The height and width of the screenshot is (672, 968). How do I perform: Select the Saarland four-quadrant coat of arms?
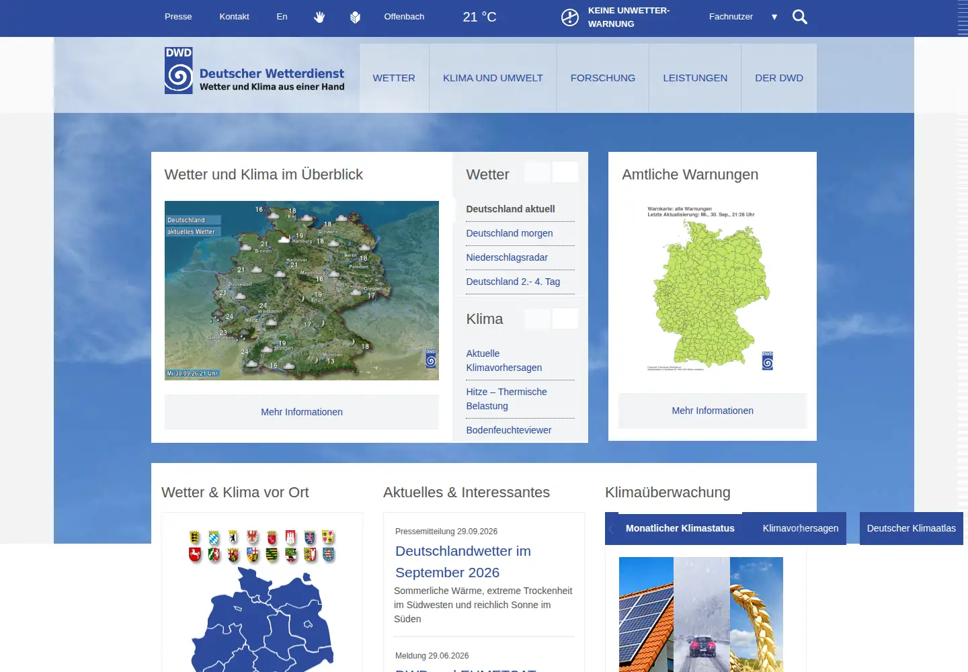click(252, 554)
